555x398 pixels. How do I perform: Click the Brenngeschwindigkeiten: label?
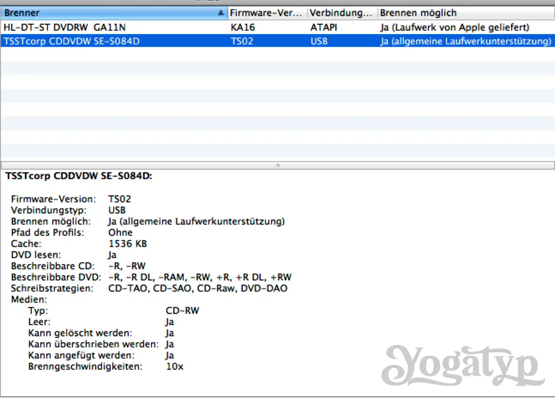[85, 367]
